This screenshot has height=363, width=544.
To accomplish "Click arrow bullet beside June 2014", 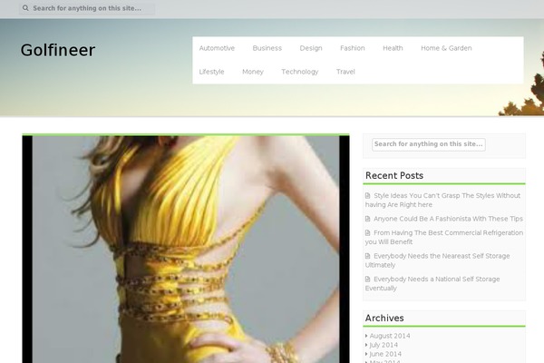I will pos(366,354).
